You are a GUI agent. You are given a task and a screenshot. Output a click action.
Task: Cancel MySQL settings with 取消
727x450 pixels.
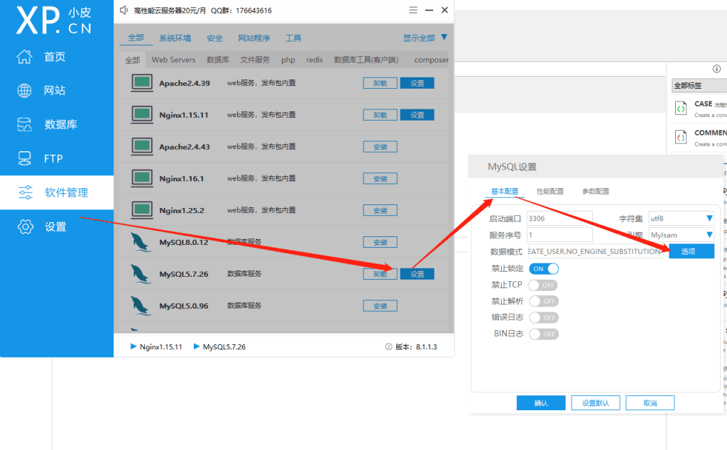click(650, 402)
